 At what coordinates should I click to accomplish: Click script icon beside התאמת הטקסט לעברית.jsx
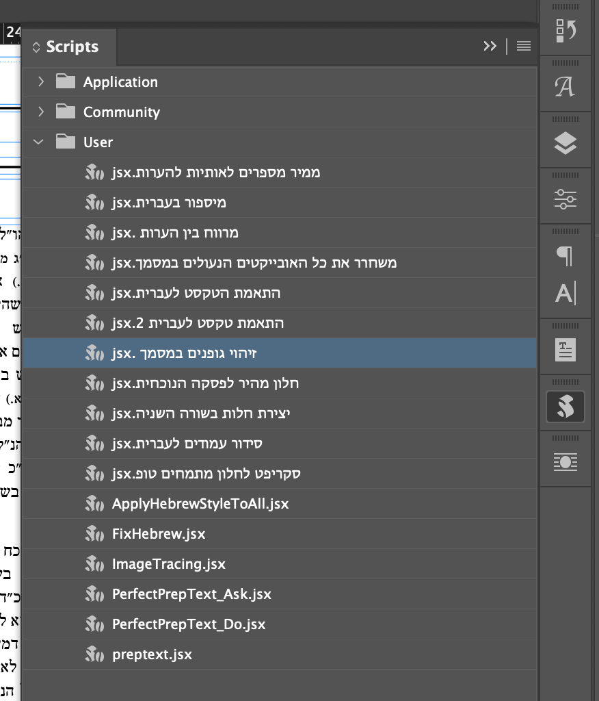[x=94, y=293]
